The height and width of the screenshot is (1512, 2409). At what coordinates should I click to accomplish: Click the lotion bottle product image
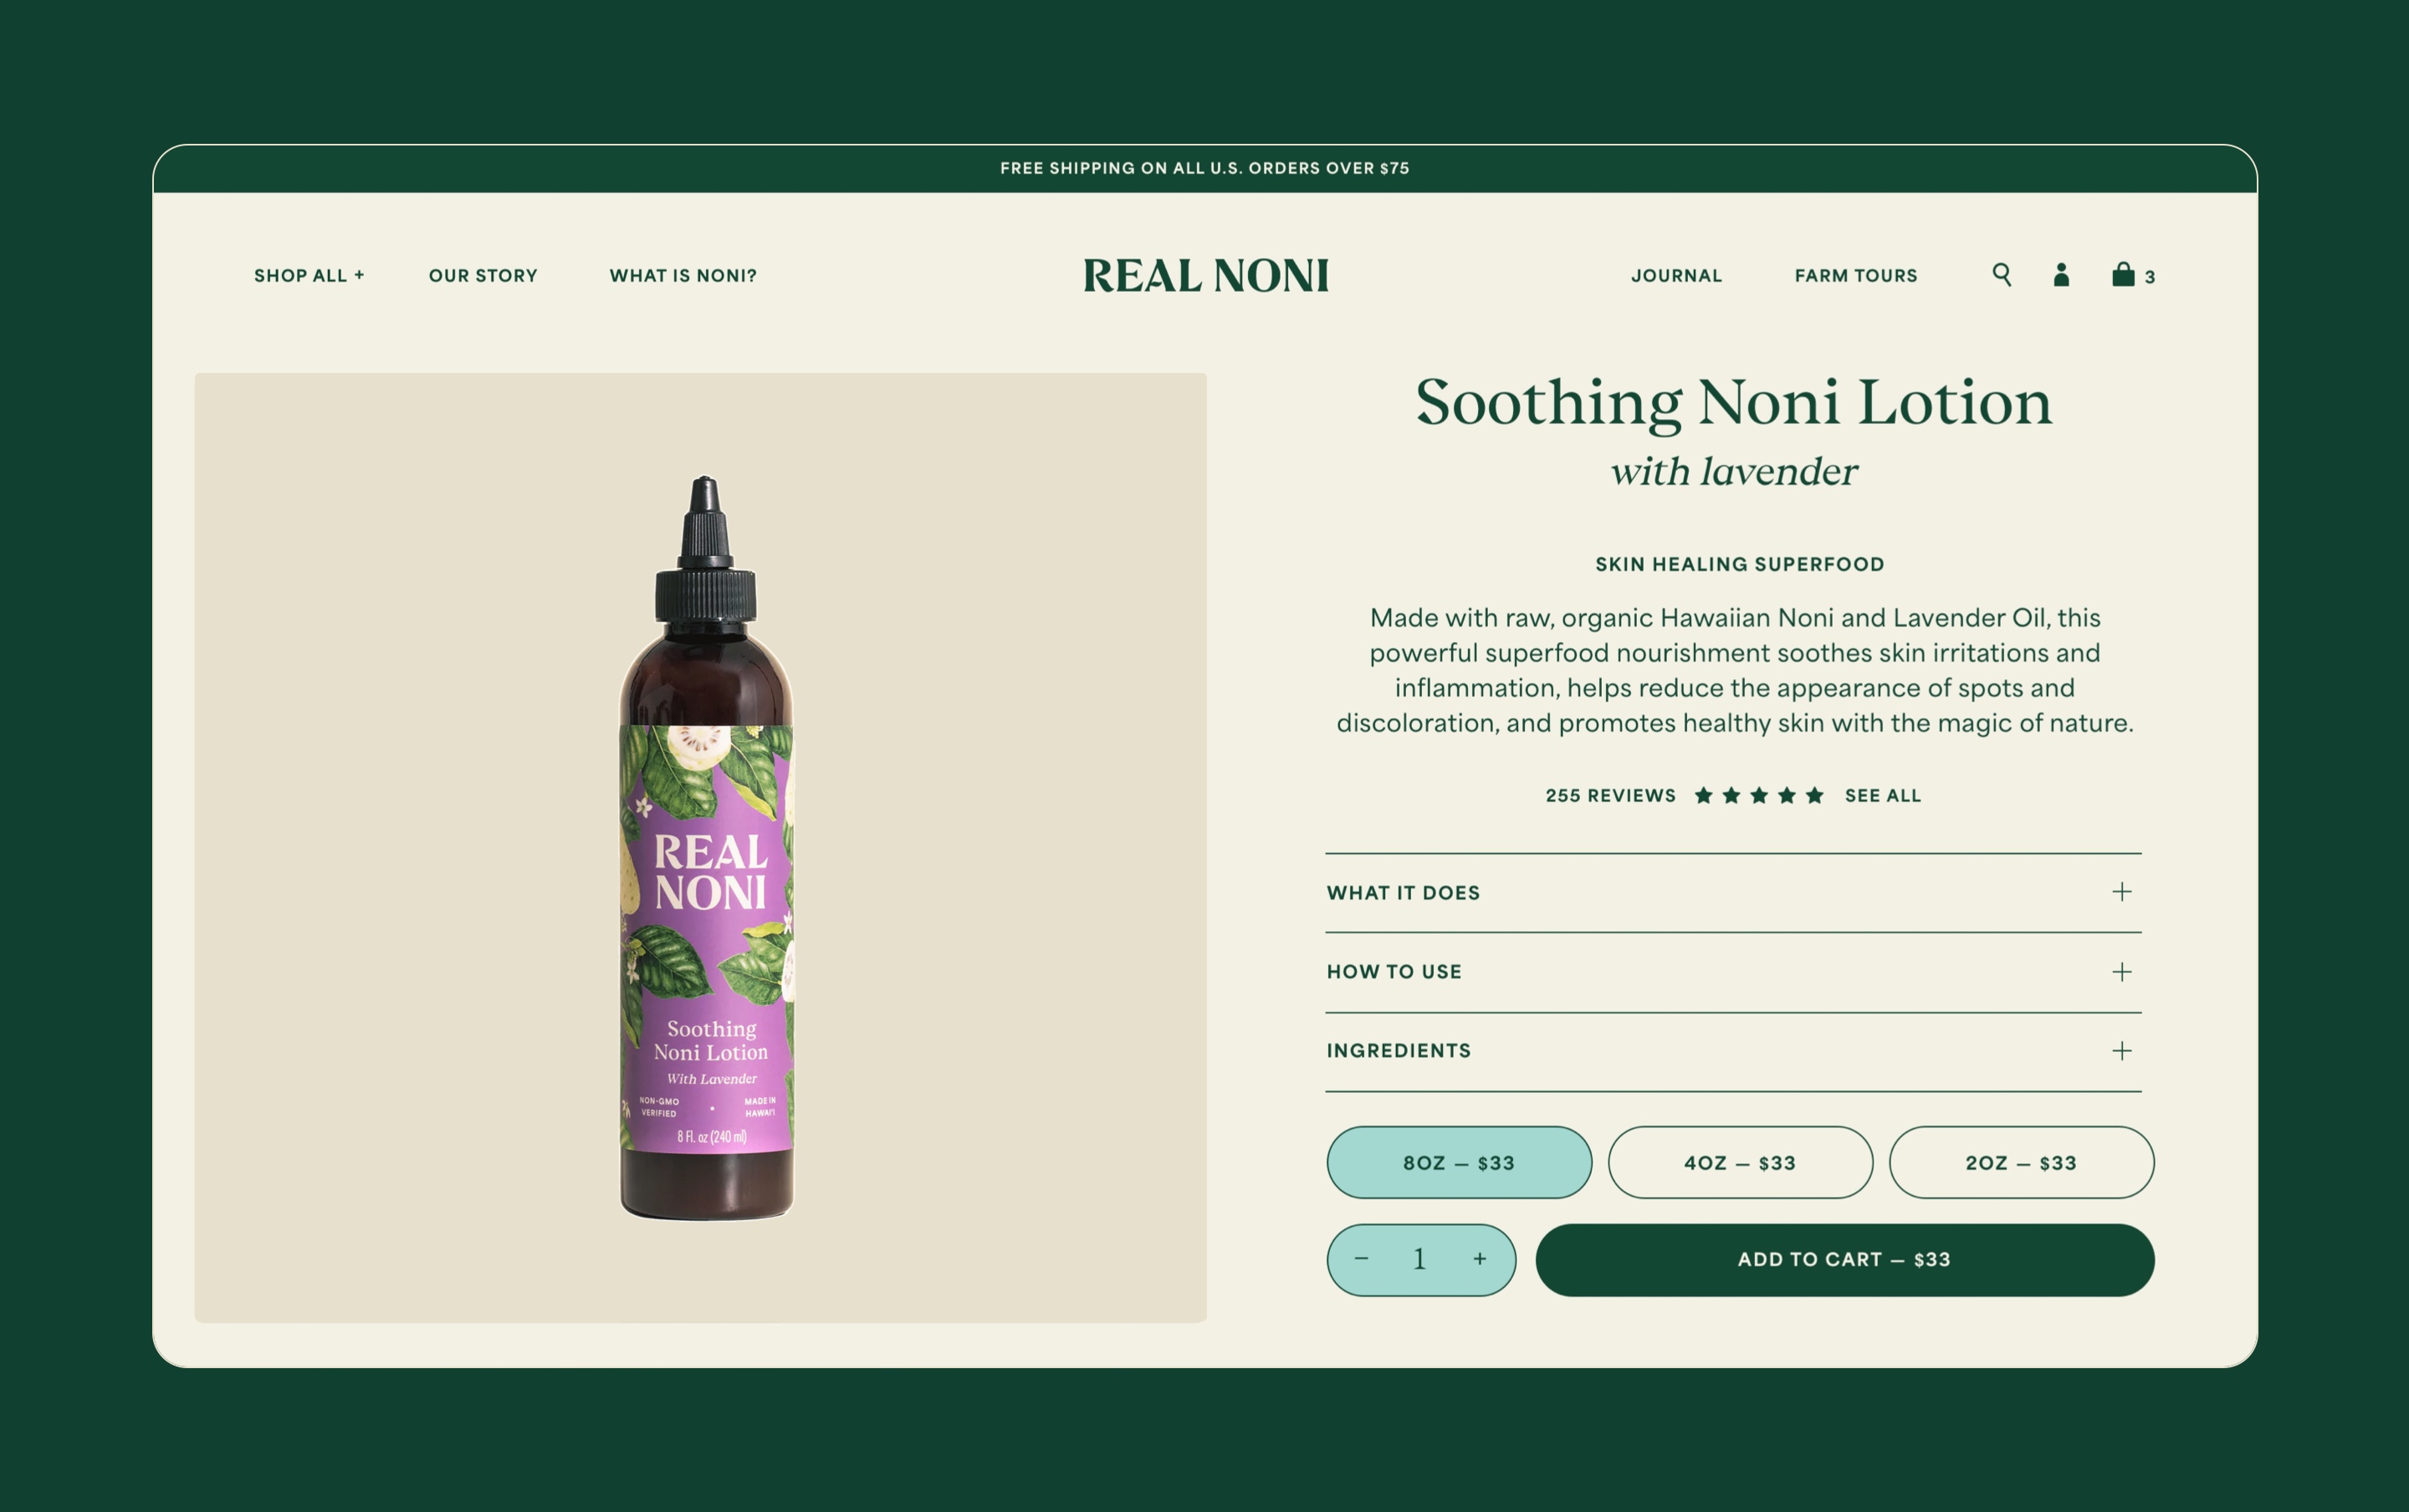(x=706, y=848)
